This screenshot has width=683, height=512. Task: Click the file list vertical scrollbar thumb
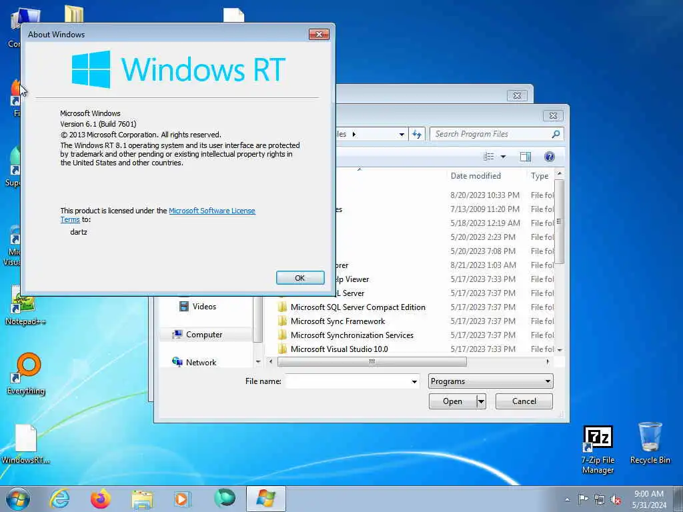tap(560, 221)
